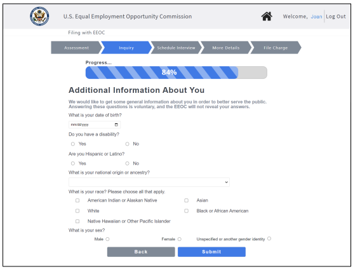Open the Schedule Interview step
Viewport: 353px width, 269px height.
[176, 48]
